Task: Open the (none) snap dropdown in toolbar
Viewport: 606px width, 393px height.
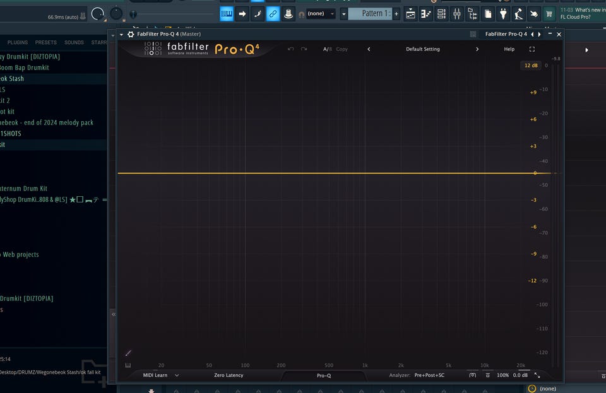Action: (321, 14)
